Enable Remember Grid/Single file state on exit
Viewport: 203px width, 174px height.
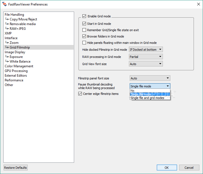(x=84, y=30)
